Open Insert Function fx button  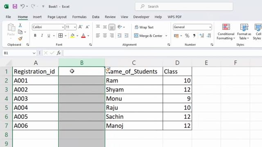coord(59,53)
